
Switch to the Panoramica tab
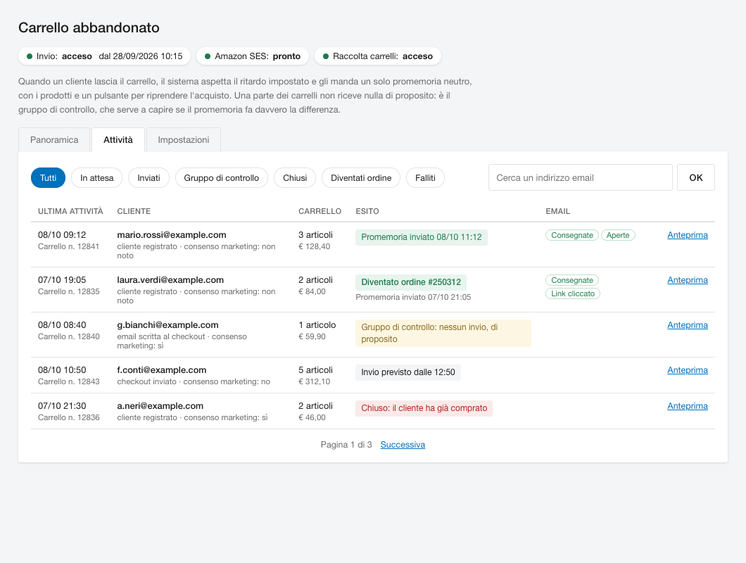(x=54, y=140)
